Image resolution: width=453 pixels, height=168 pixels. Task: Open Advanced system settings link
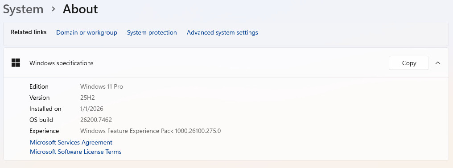pos(222,32)
